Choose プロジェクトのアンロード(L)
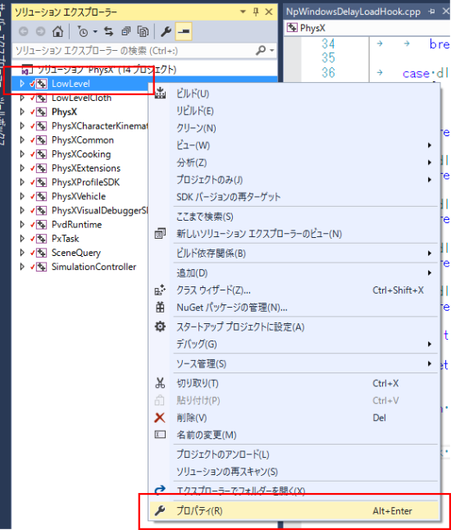 pos(294,455)
